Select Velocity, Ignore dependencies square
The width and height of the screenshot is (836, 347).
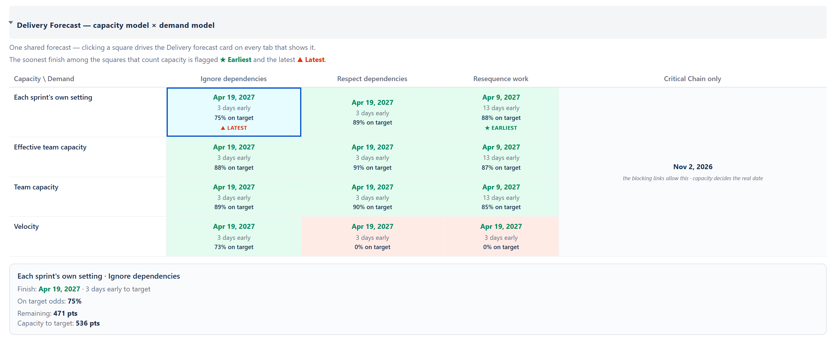(234, 237)
